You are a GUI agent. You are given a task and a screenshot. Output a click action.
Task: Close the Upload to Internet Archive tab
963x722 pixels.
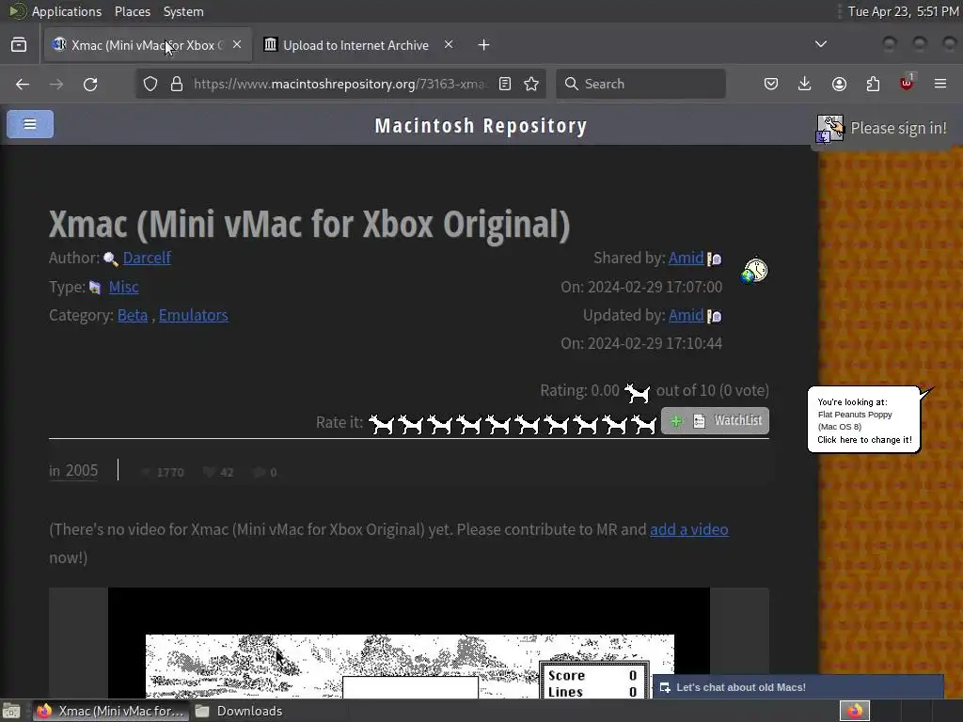(449, 45)
